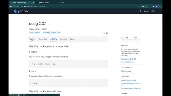This screenshot has width=171, height=96.
Task: Bookmark this page with the star icon
Action: [139, 6]
